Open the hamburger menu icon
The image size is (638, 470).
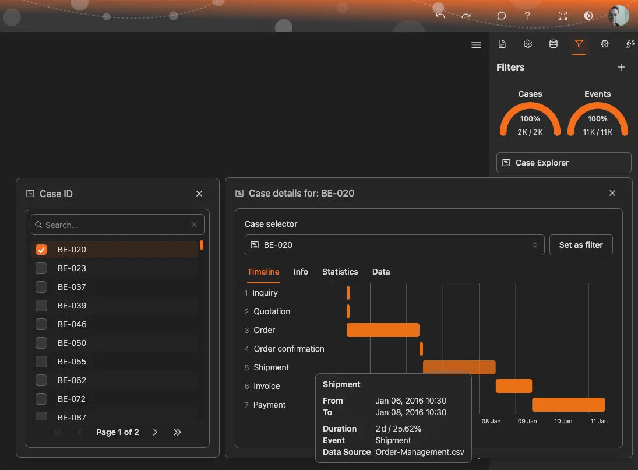click(x=476, y=45)
